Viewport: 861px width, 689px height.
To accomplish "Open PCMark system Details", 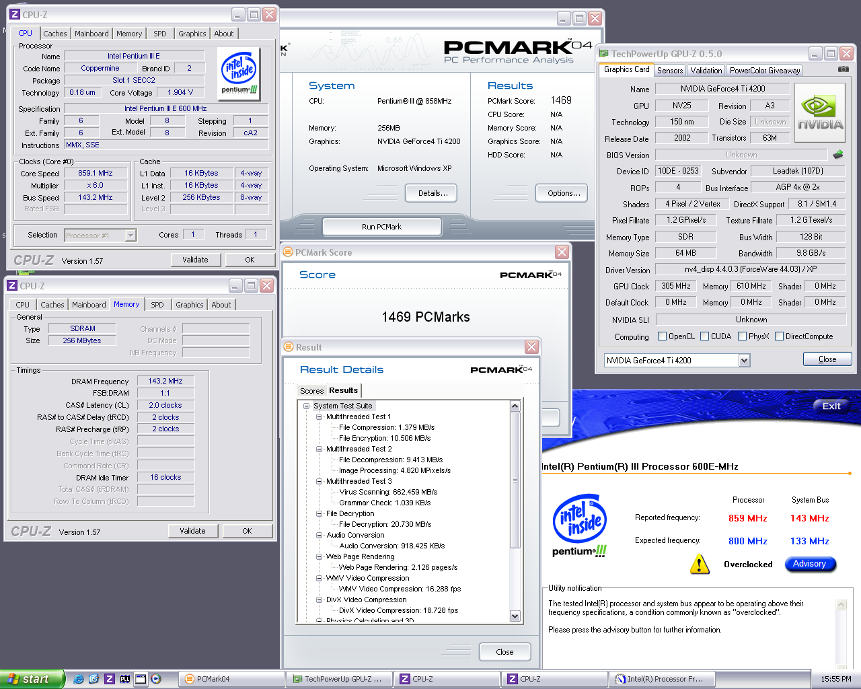I will 433,193.
